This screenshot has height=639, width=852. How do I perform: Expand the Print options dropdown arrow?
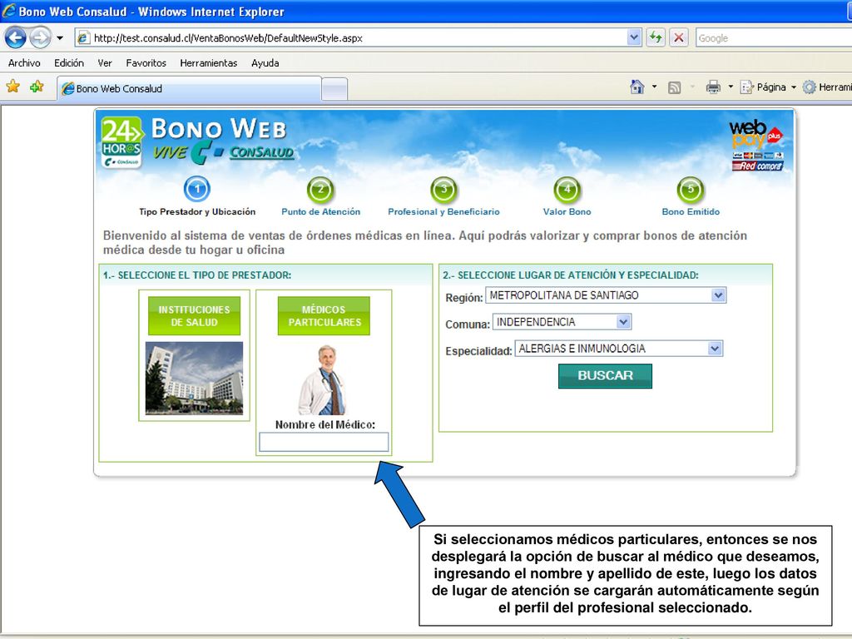(x=731, y=87)
